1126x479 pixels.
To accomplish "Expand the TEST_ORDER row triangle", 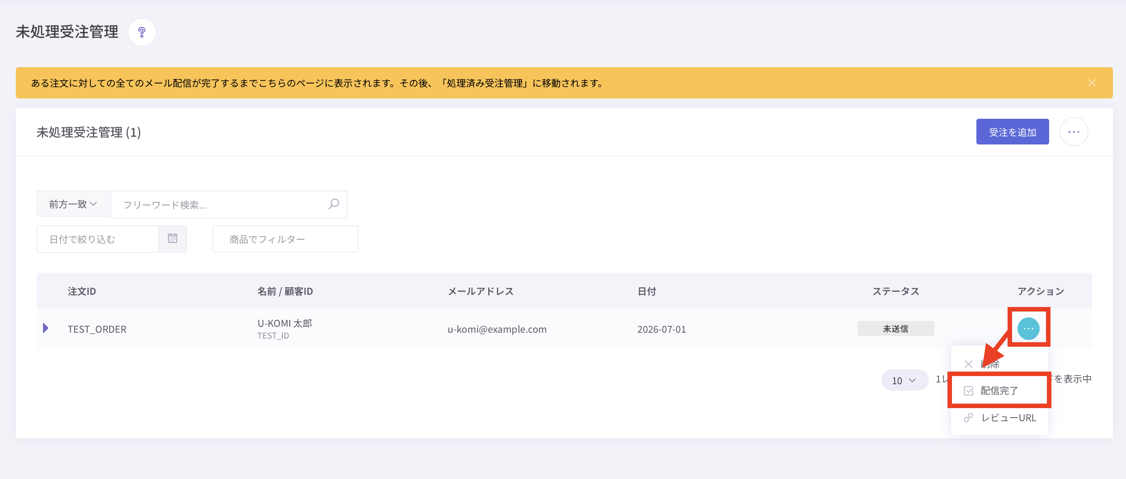I will coord(46,328).
